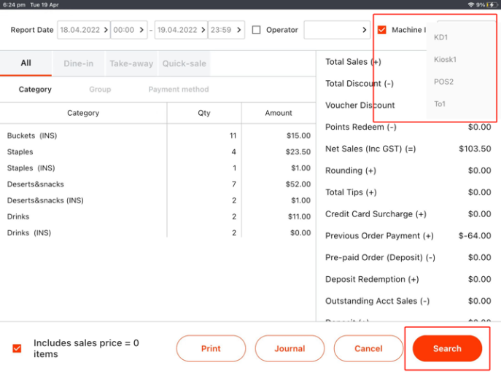The image size is (501, 376).
Task: Enable the Operator checkbox
Action: [x=256, y=30]
